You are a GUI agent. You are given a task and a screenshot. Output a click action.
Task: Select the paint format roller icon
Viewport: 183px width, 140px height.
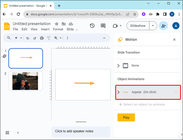(49, 38)
